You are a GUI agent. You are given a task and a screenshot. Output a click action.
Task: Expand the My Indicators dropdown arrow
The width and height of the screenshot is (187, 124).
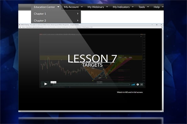point(133,7)
